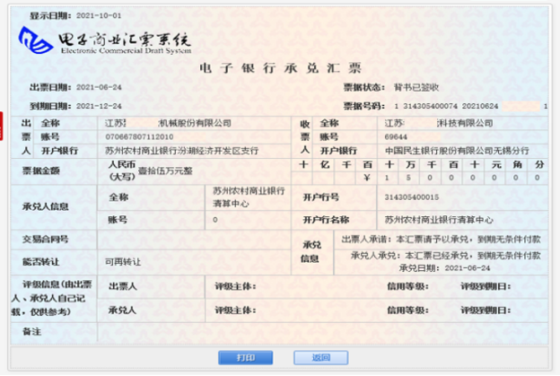Click the 返回 back button
The height and width of the screenshot is (376, 560).
click(x=321, y=357)
